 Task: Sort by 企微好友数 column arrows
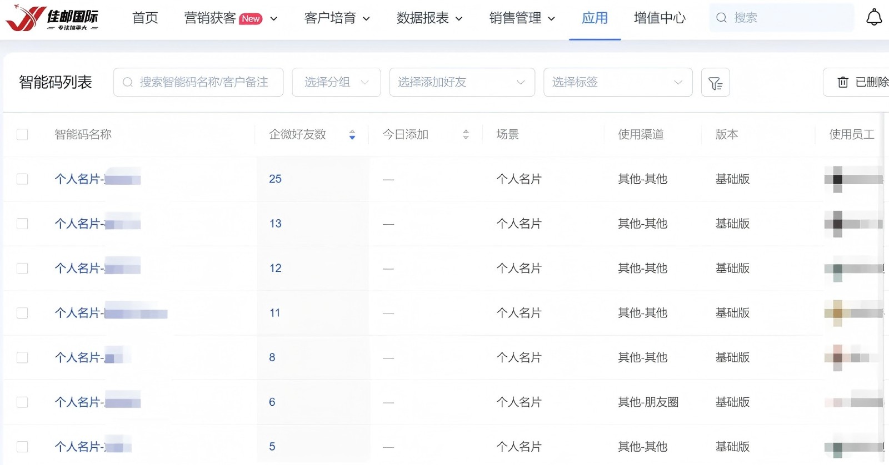(x=352, y=135)
